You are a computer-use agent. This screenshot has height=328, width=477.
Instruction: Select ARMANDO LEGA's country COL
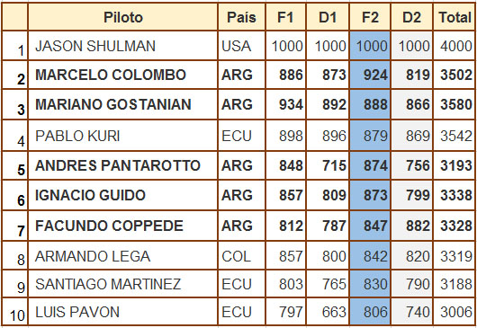point(241,256)
